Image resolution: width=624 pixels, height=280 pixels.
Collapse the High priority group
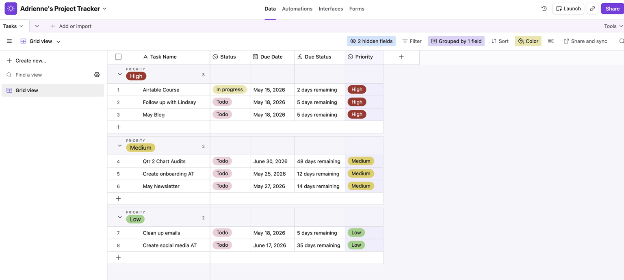[120, 74]
